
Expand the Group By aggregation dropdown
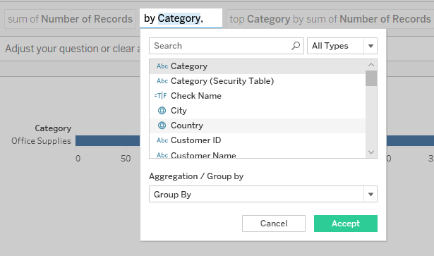263,194
